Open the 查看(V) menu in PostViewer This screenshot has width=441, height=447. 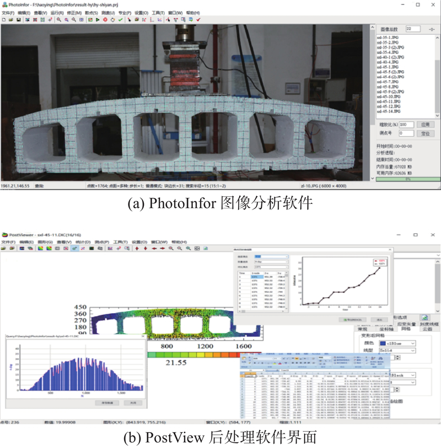tap(64, 242)
